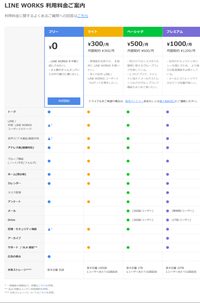Open the 導入相談窓口 link

point(167,101)
